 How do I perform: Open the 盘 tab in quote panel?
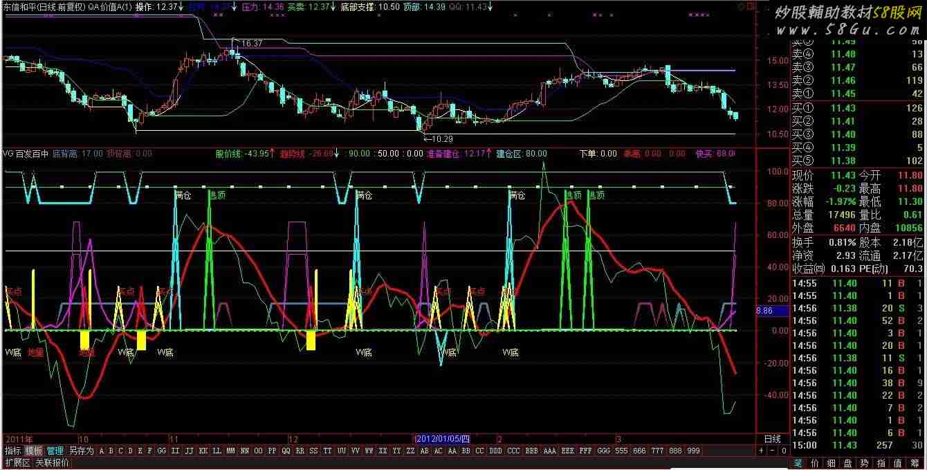pos(848,463)
